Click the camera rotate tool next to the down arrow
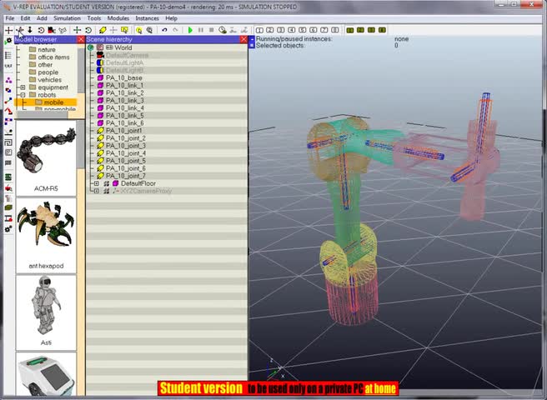The image size is (547, 400). tap(41, 30)
